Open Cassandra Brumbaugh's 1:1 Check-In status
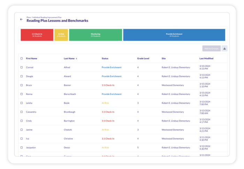This screenshot has height=169, width=244. click(108, 112)
